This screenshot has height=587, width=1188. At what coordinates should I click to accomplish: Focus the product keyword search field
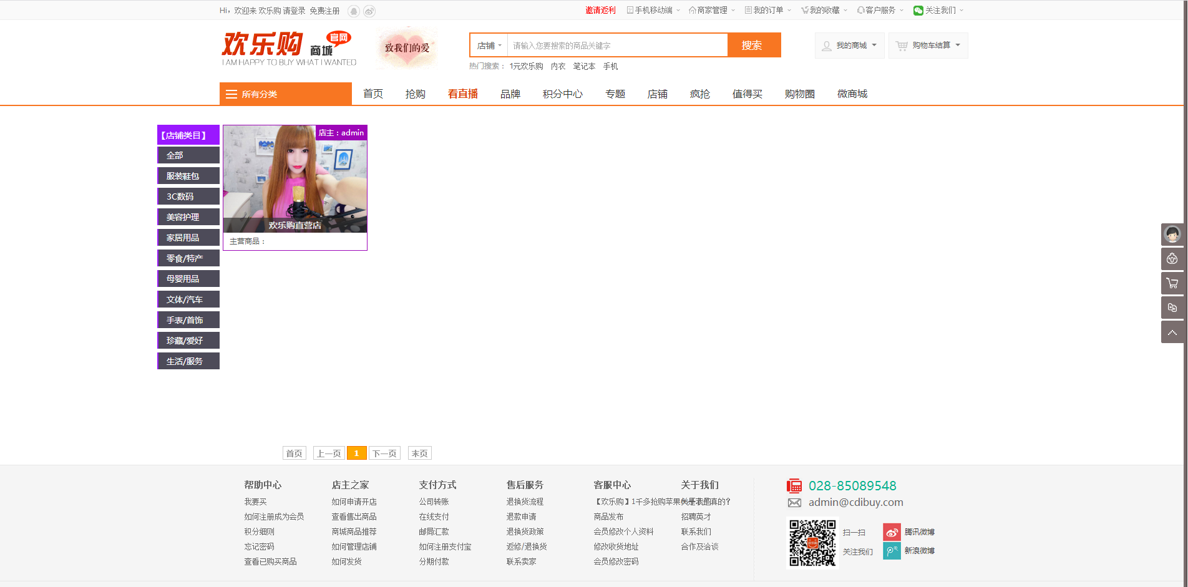[x=618, y=46]
